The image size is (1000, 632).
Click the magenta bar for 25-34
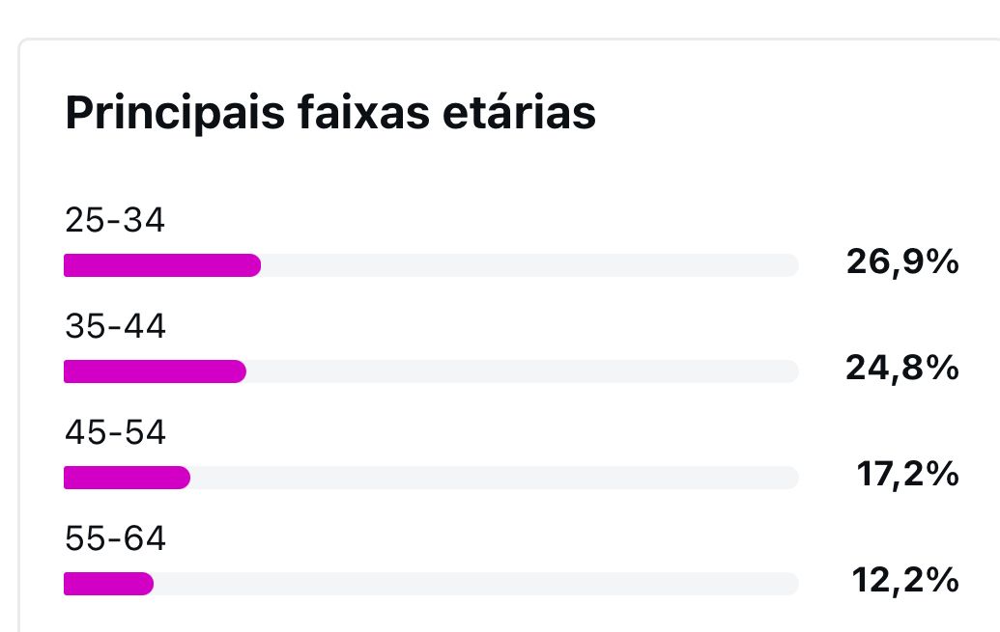click(162, 265)
